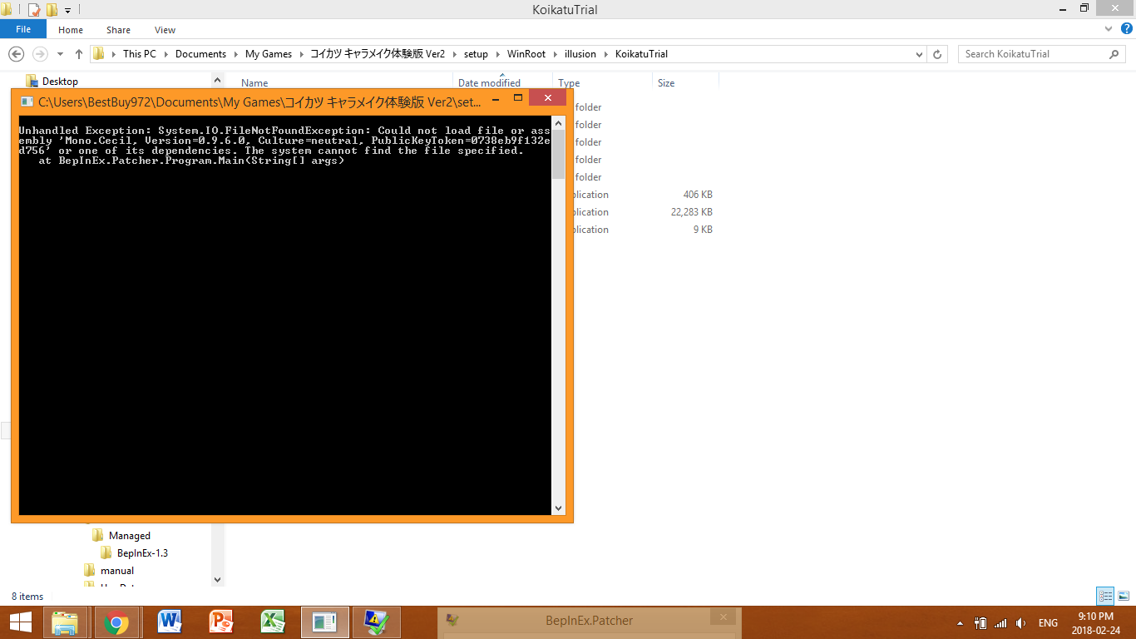Click console window scrollbar down arrow
1136x639 pixels.
coord(558,508)
